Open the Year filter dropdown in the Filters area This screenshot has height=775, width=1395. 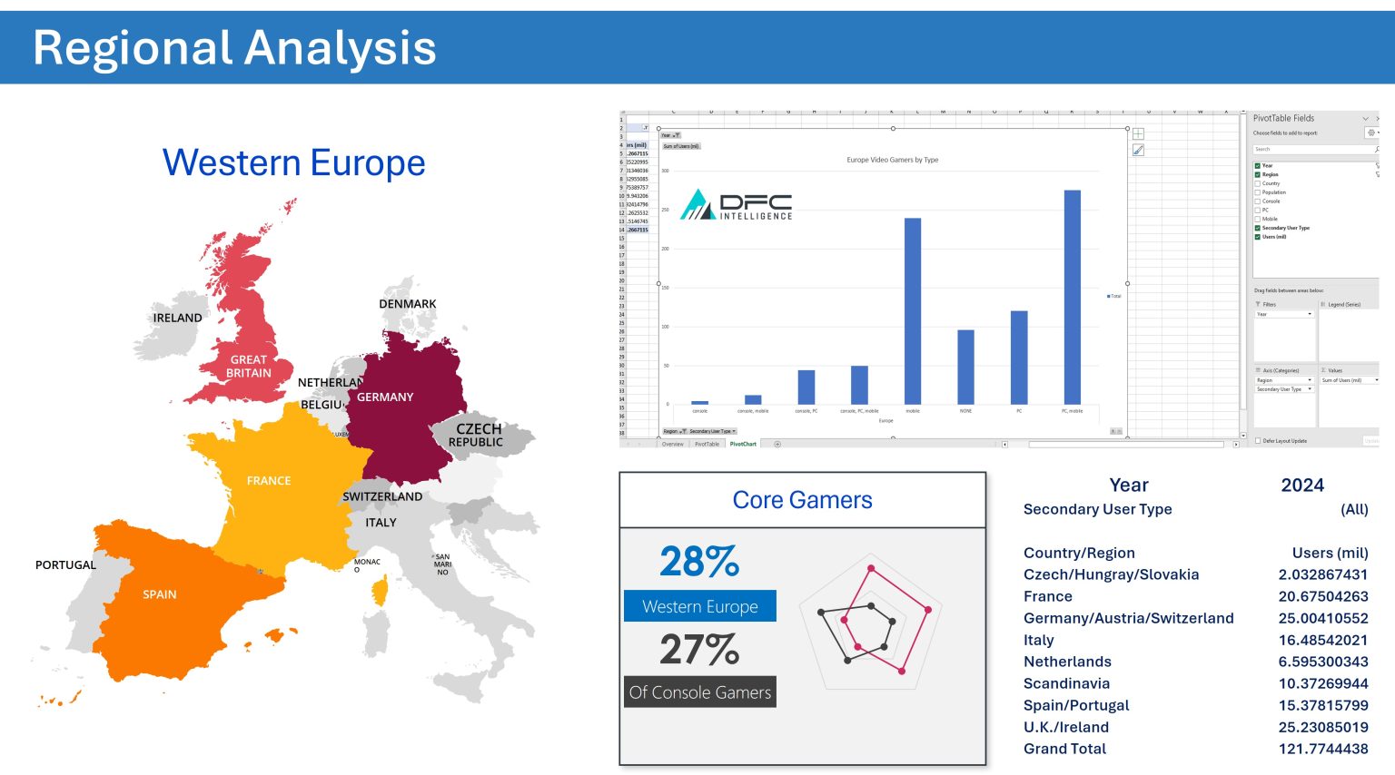[x=1309, y=314]
